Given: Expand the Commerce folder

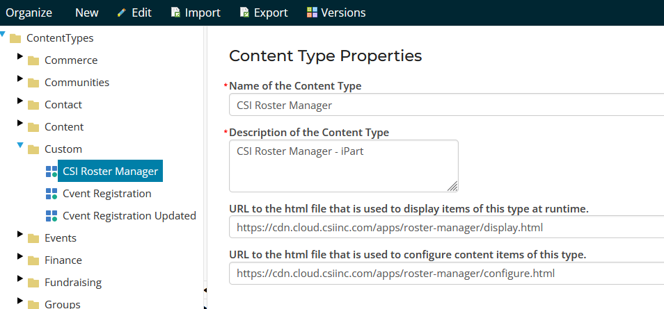Looking at the screenshot, I should [x=20, y=56].
